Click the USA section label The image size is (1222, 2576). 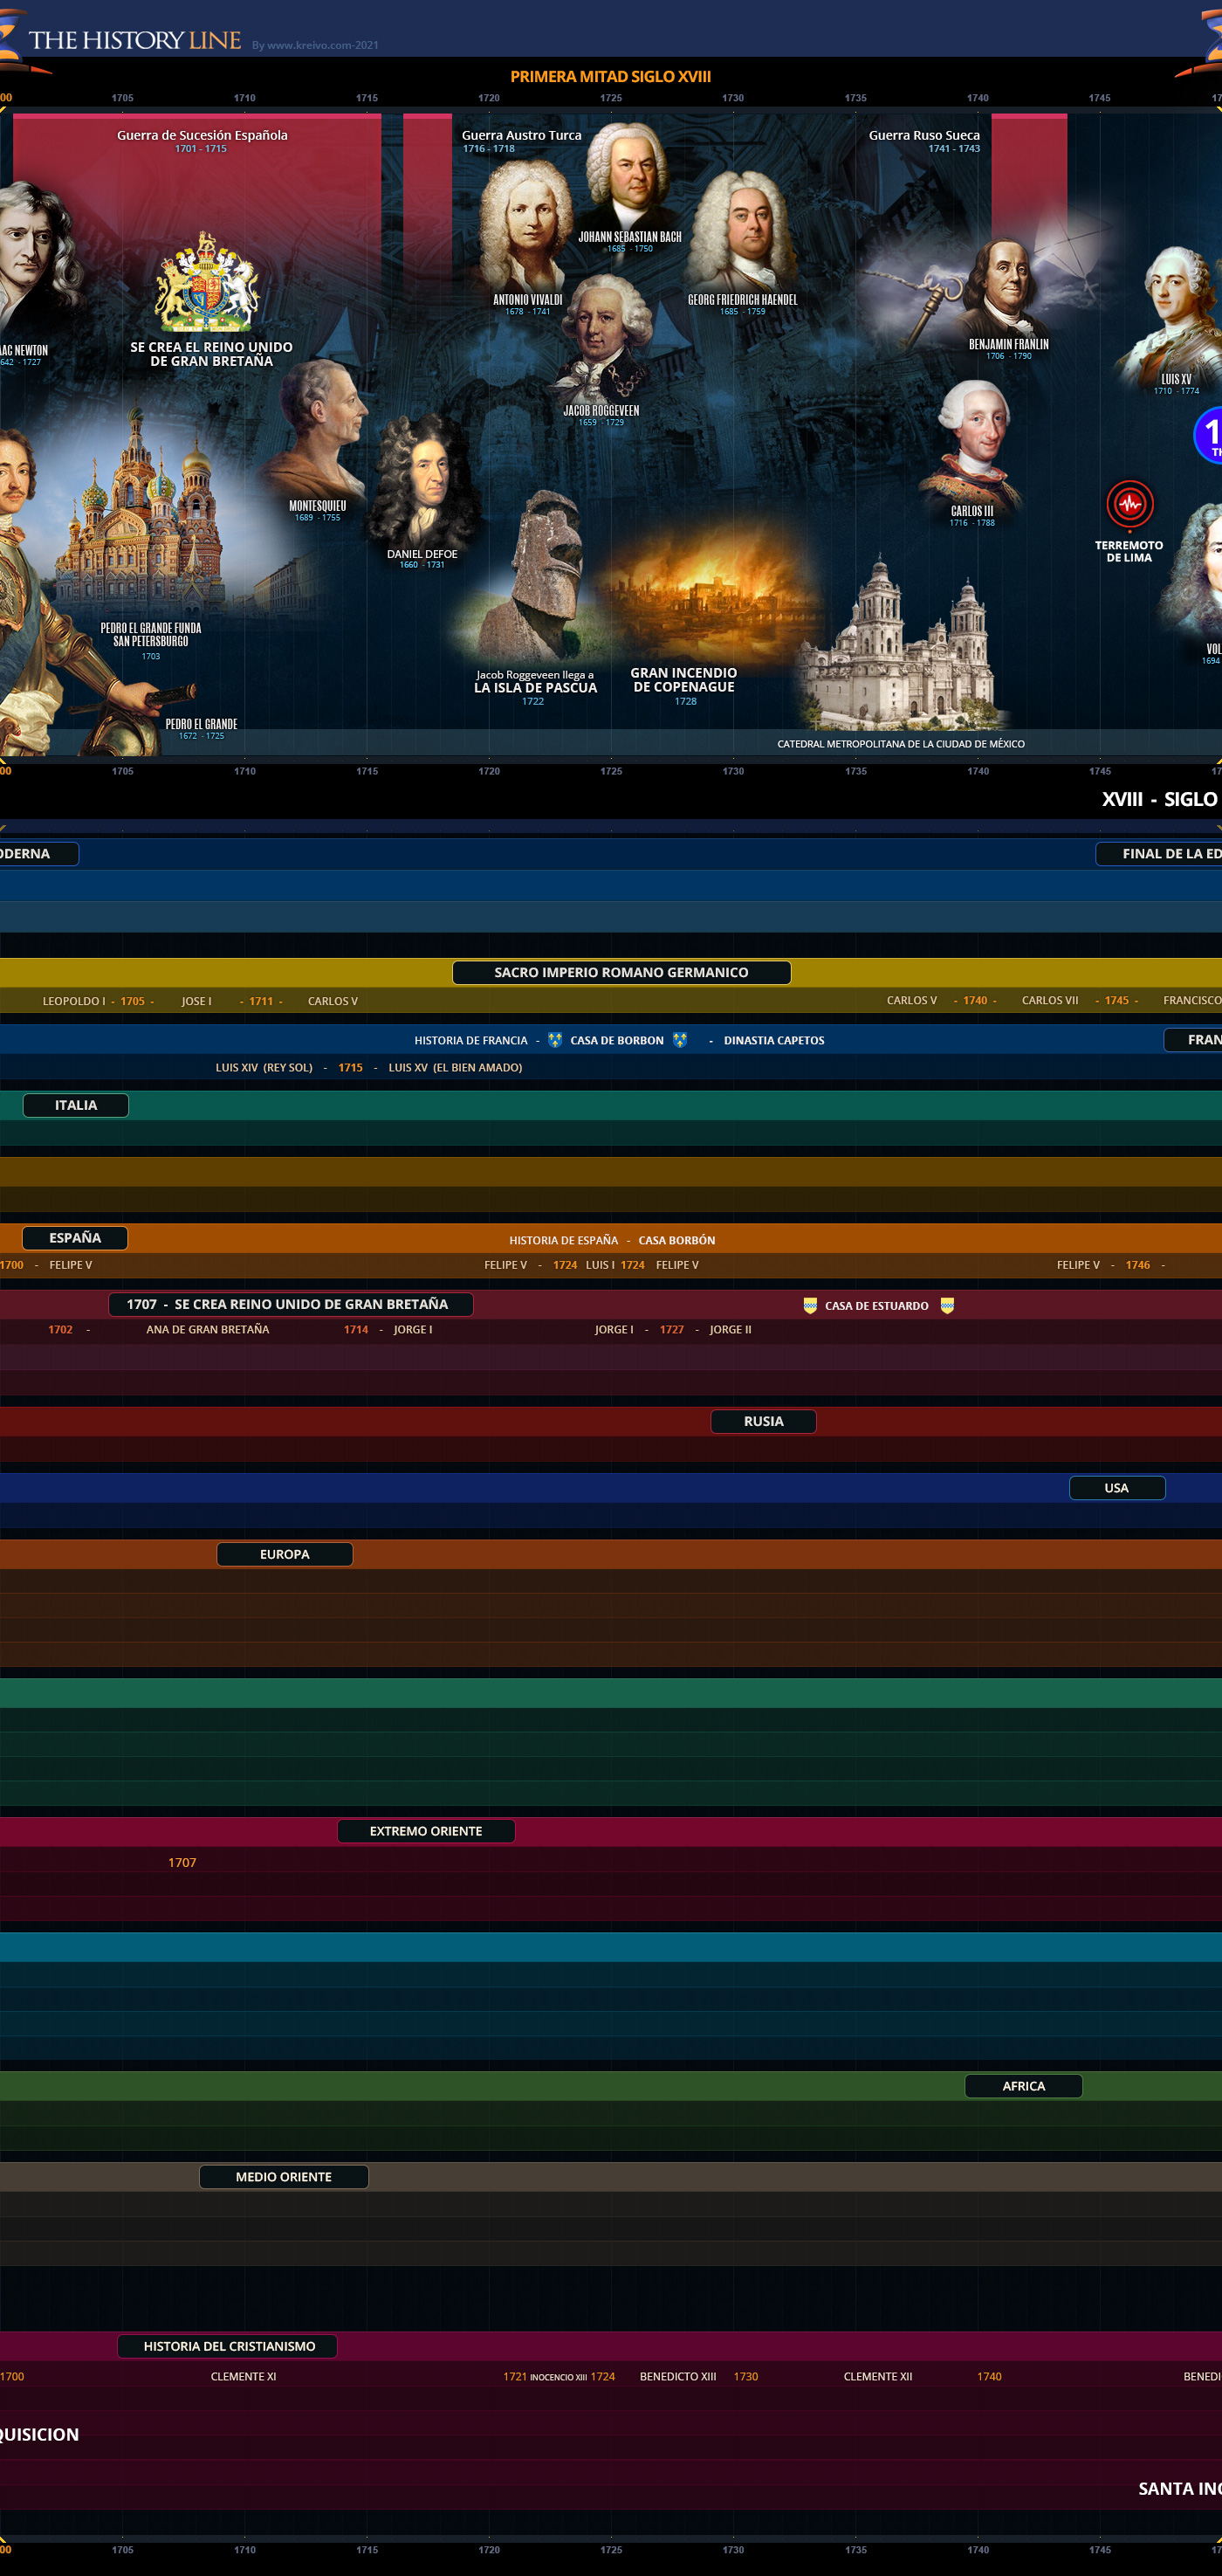1117,1488
